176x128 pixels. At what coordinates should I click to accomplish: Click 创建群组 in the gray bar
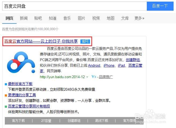(74, 121)
